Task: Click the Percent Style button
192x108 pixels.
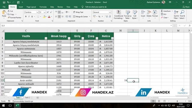Action: (x=99, y=16)
